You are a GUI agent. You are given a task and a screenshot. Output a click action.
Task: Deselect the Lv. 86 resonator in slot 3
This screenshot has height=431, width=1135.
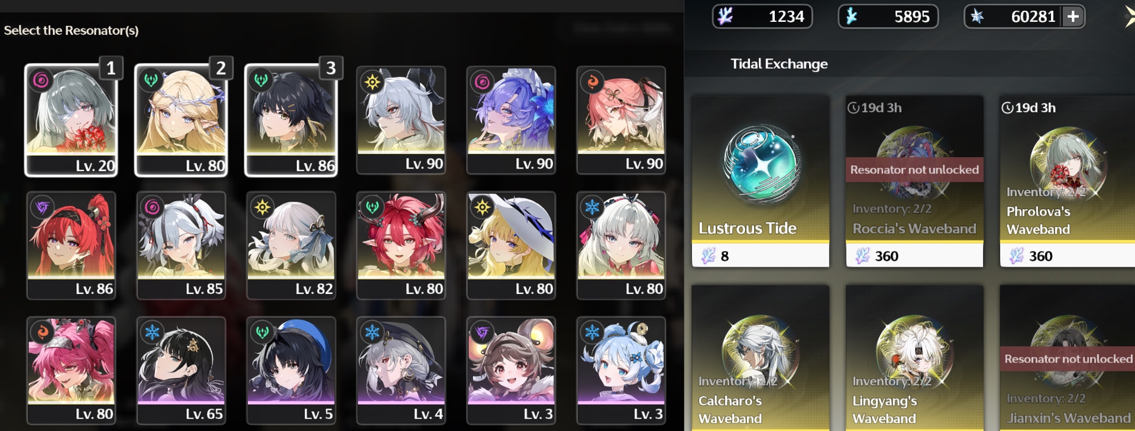(x=291, y=120)
